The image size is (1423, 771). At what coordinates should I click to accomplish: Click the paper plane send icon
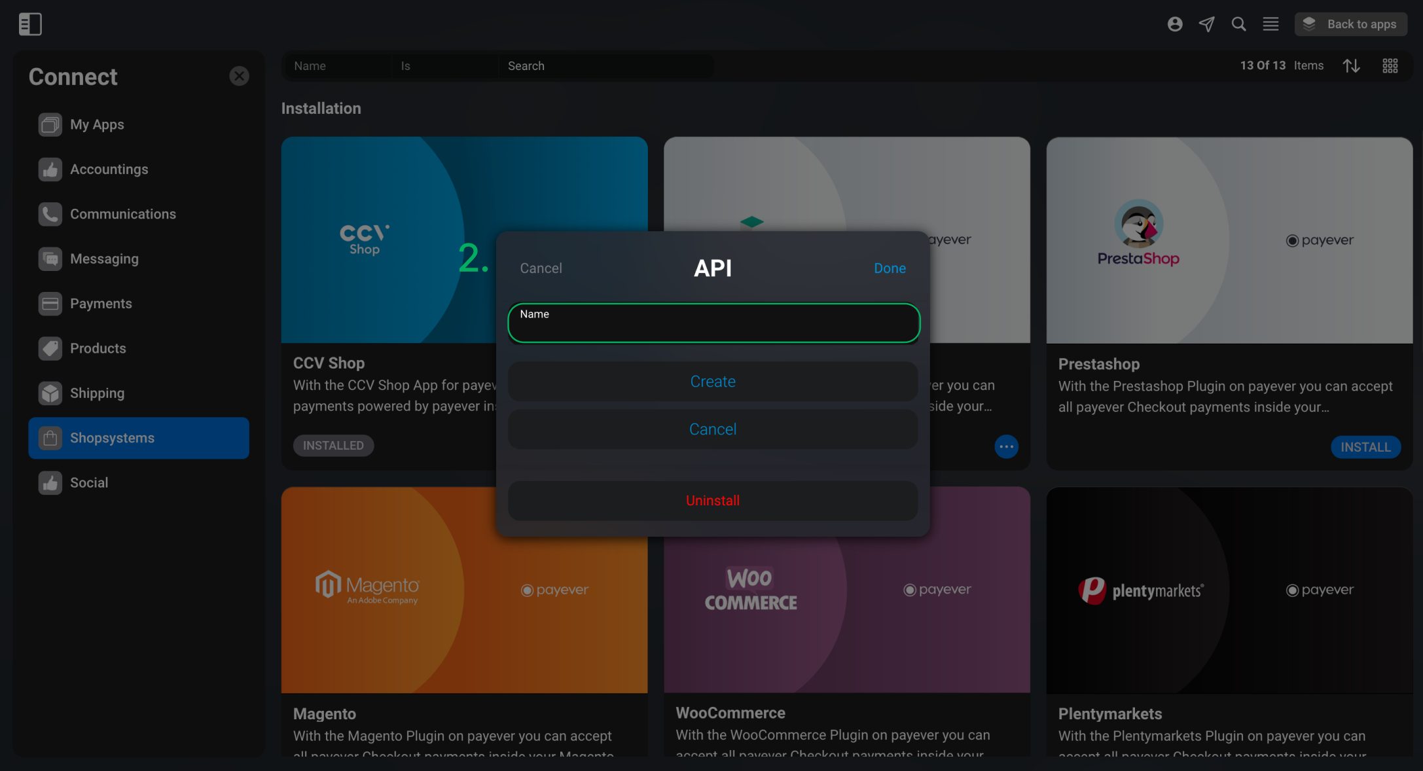1206,24
